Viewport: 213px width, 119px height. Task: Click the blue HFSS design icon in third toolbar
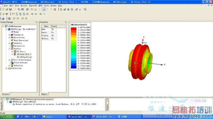3,19
